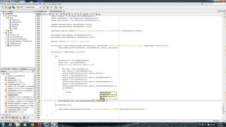Click the Navigator vertical scrollbar

(x=34, y=93)
